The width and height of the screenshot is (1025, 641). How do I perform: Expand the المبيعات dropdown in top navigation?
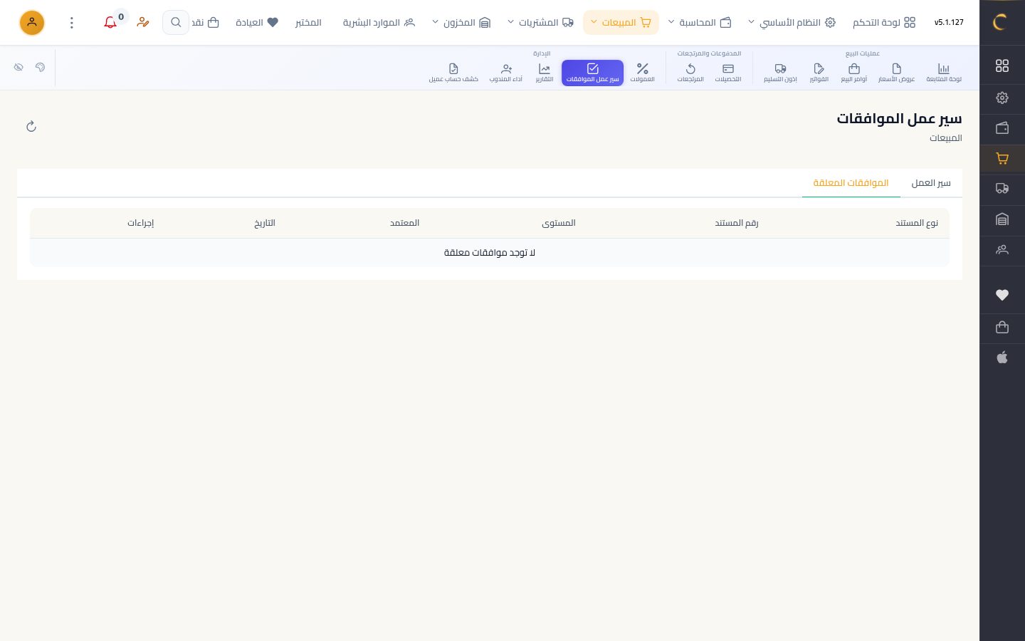click(x=621, y=23)
